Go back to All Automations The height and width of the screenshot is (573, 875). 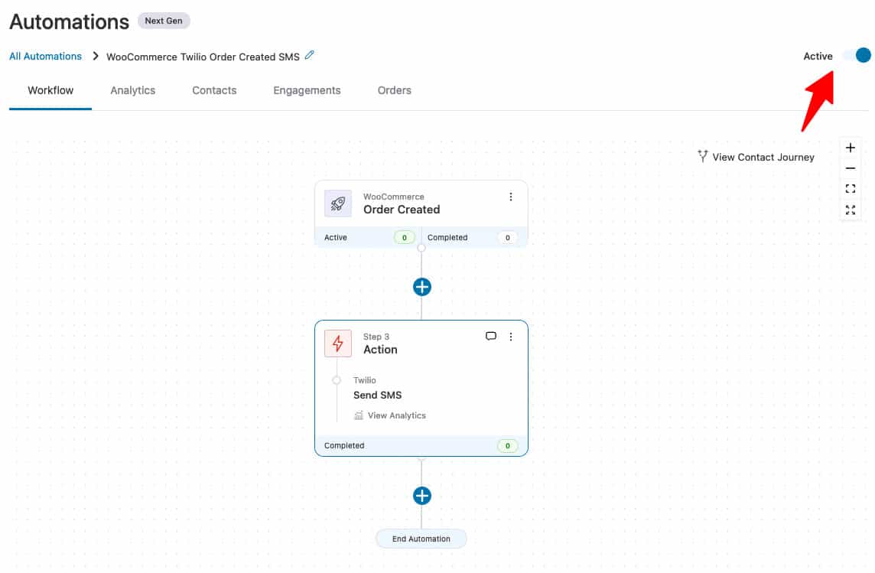[x=45, y=57]
